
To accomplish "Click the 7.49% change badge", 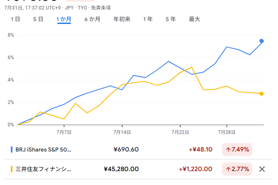I will coord(237,150).
